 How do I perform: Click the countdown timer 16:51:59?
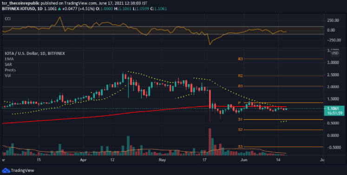(x=335, y=113)
